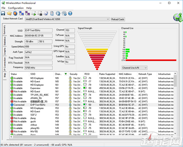Image resolution: width=183 pixels, height=147 pixels.
Task: Click the speech bubble info icon
Action: [64, 13]
